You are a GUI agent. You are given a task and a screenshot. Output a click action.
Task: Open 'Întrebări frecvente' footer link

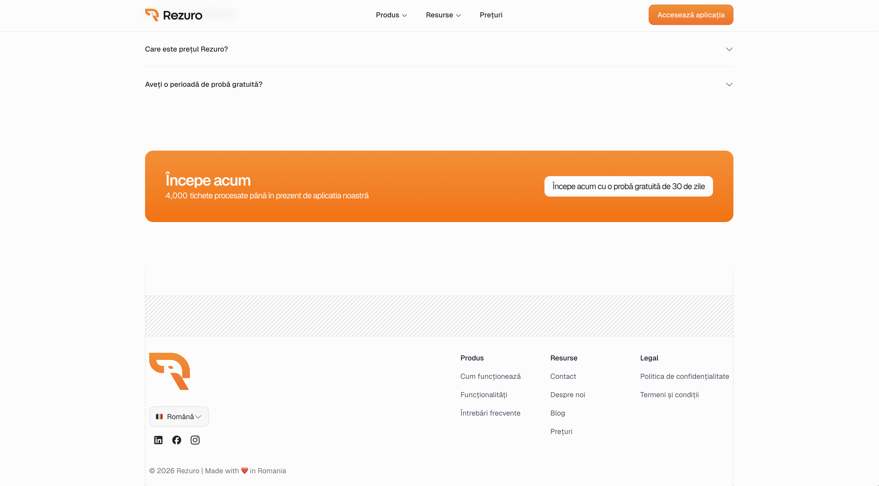coord(490,413)
